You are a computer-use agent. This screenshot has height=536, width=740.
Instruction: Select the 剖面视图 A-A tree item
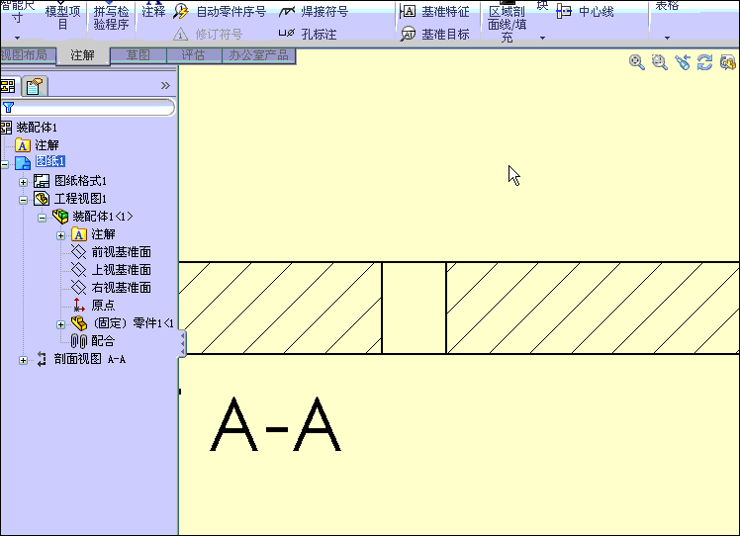pyautogui.click(x=90, y=359)
